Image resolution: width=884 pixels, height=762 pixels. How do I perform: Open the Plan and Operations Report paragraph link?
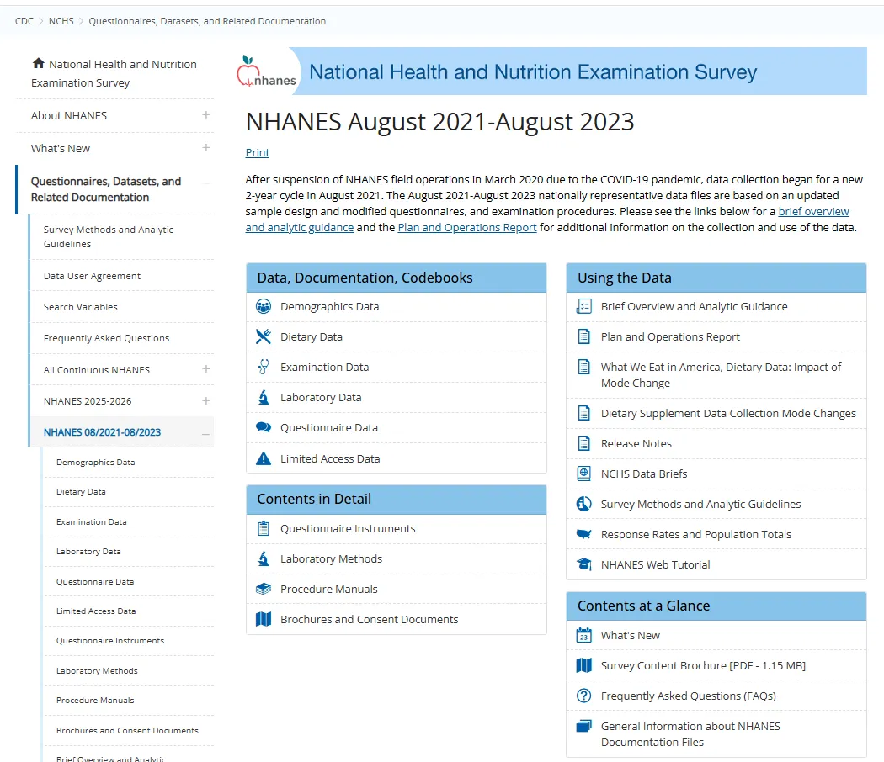click(466, 228)
